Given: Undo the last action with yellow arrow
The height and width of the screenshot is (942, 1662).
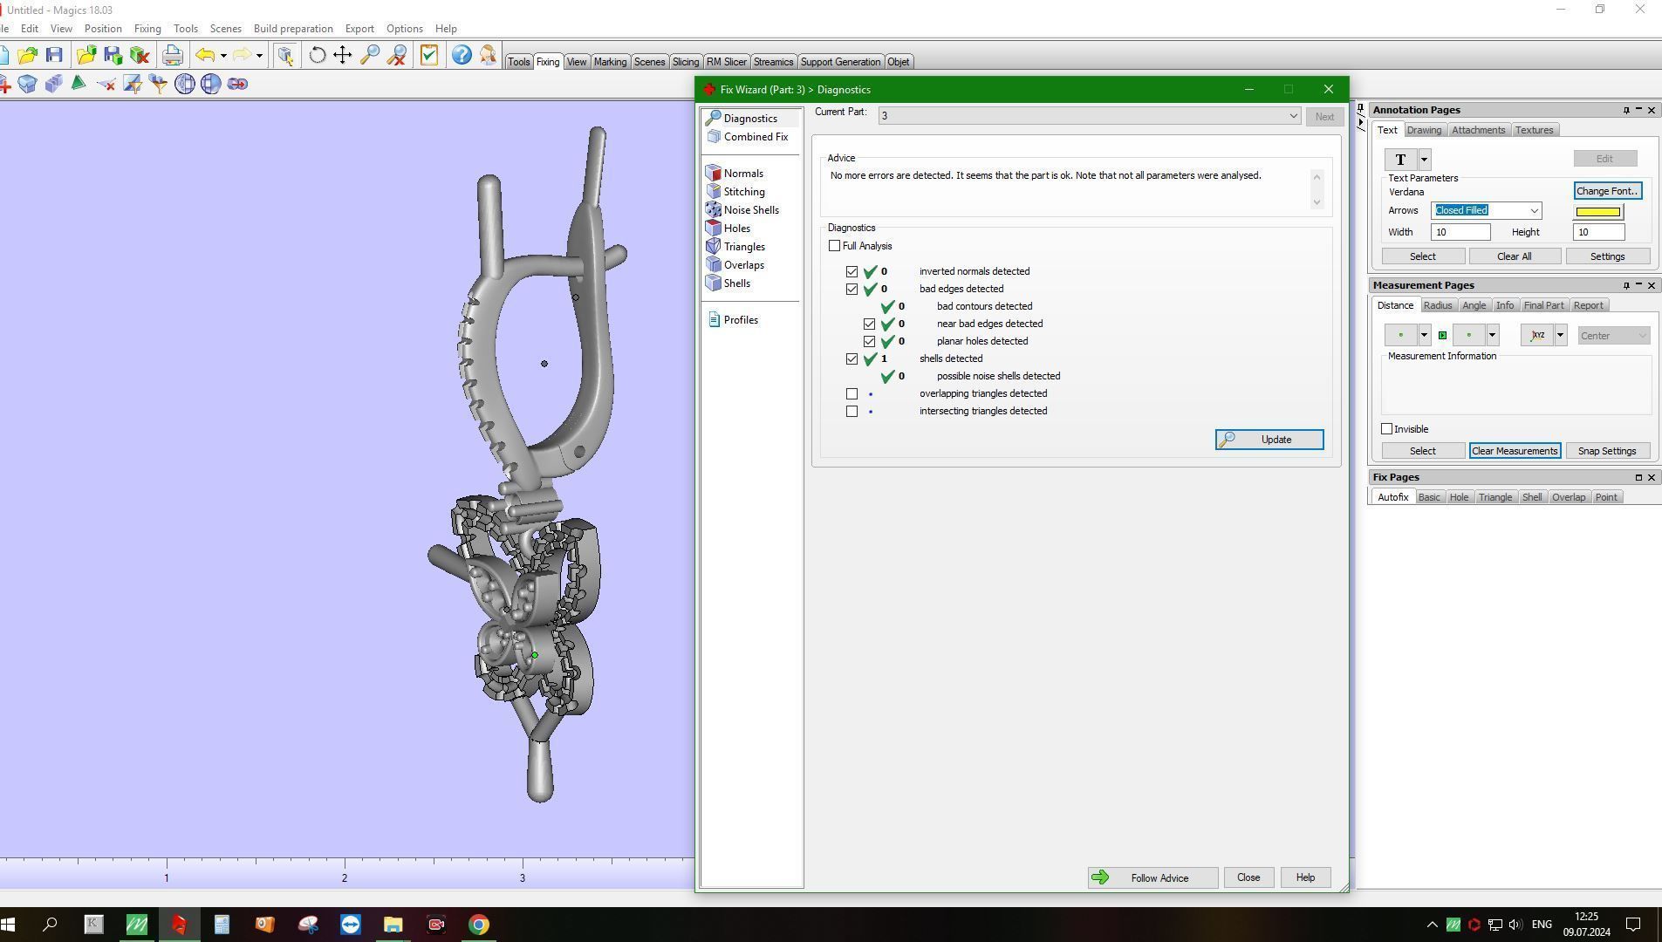Looking at the screenshot, I should click(204, 56).
